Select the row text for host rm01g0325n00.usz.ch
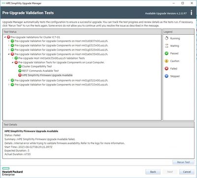 coord(61,49)
